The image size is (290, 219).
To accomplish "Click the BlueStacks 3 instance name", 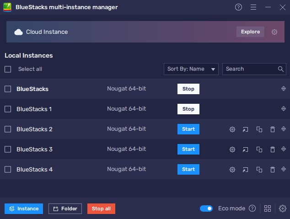I will point(34,150).
